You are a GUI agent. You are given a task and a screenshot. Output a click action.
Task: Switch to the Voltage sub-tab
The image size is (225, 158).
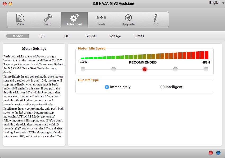[x=115, y=36]
